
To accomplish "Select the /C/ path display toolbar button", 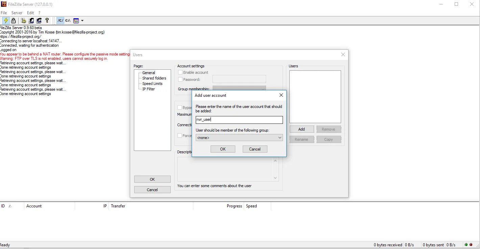I will point(61,21).
